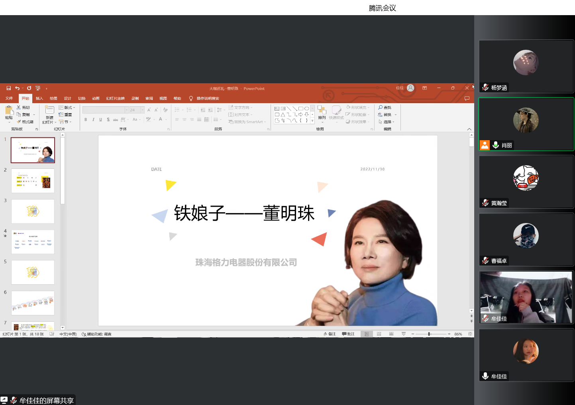
Task: Start slideshow from beginning via quick access icon
Action: 38,88
